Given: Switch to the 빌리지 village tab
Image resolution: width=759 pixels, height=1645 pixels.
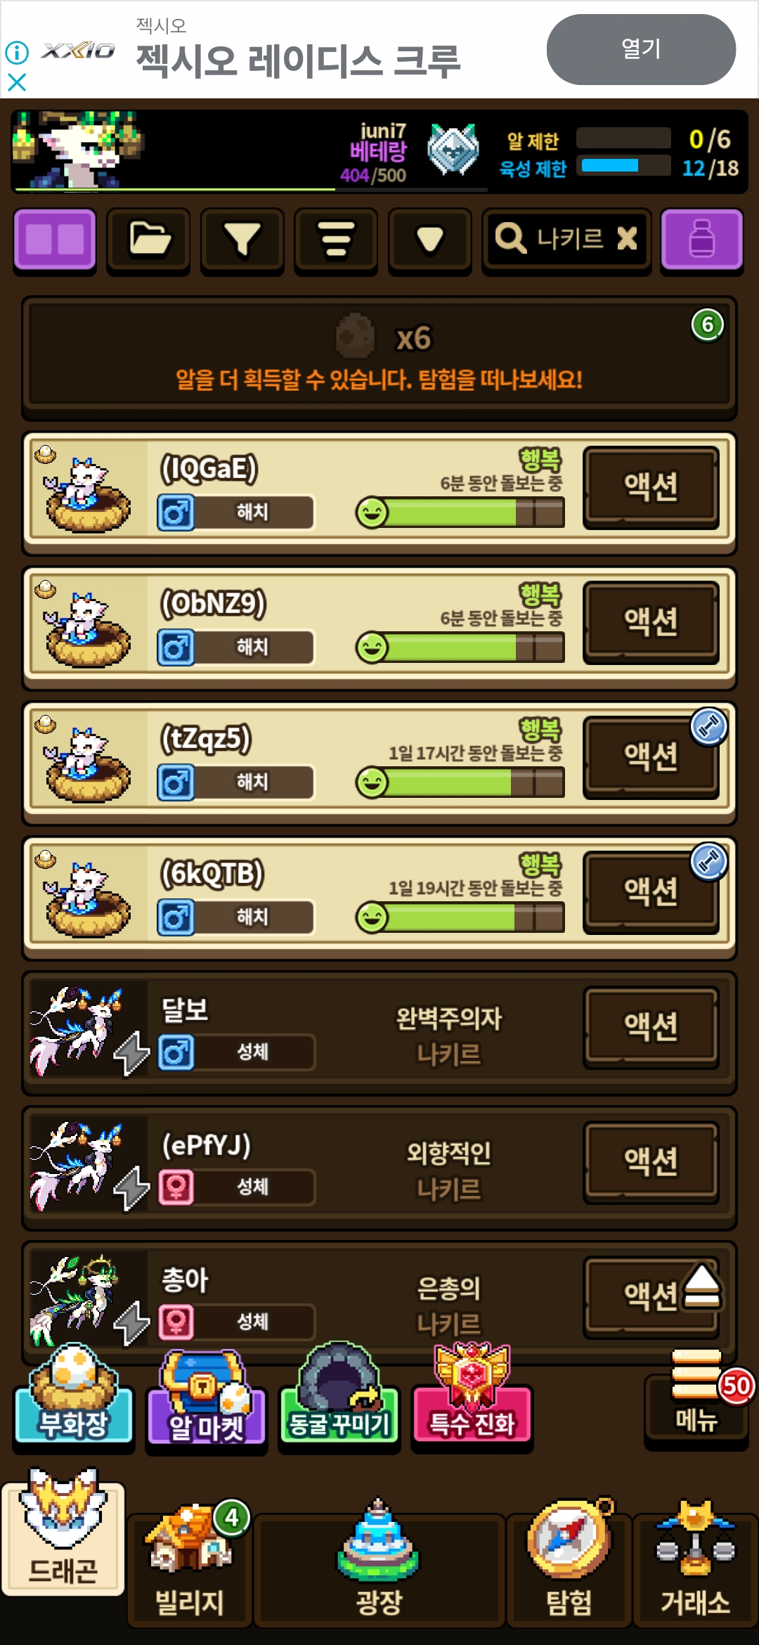Looking at the screenshot, I should coord(190,1565).
